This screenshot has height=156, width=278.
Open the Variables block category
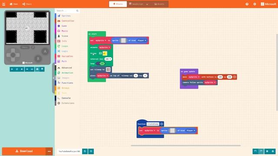click(x=67, y=56)
